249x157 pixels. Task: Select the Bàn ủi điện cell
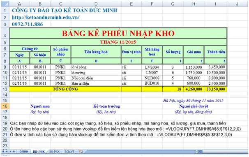pyautogui.click(x=96, y=83)
